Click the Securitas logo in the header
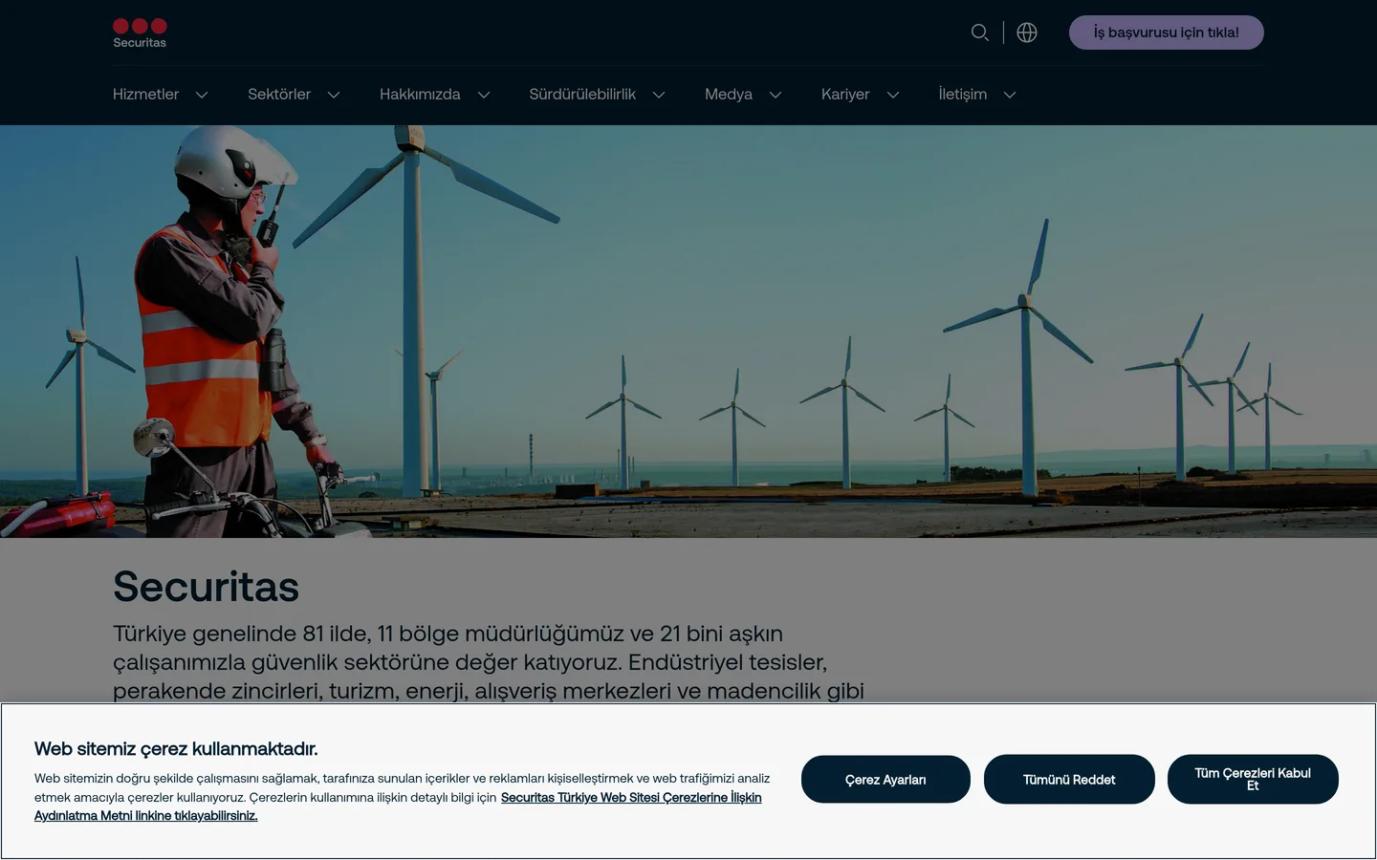This screenshot has height=860, width=1377. (140, 33)
